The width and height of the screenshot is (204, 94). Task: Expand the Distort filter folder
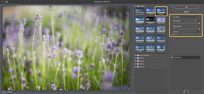click(135, 58)
